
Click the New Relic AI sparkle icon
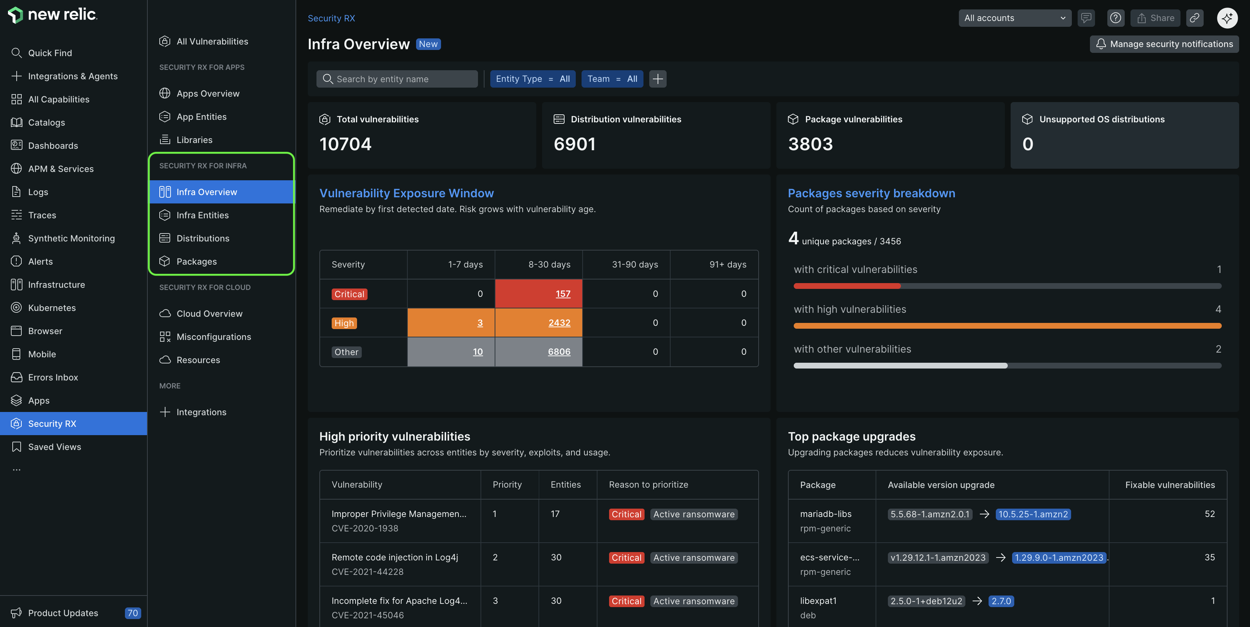pyautogui.click(x=1227, y=18)
